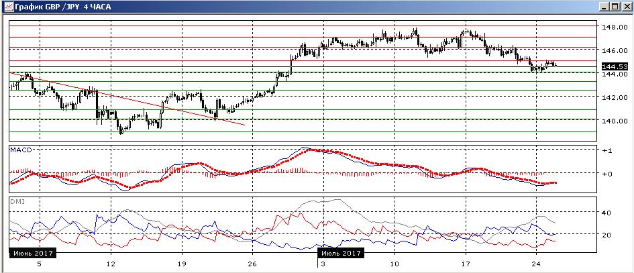
Task: Select the descending red trendline in price chart
Action: 127,99
